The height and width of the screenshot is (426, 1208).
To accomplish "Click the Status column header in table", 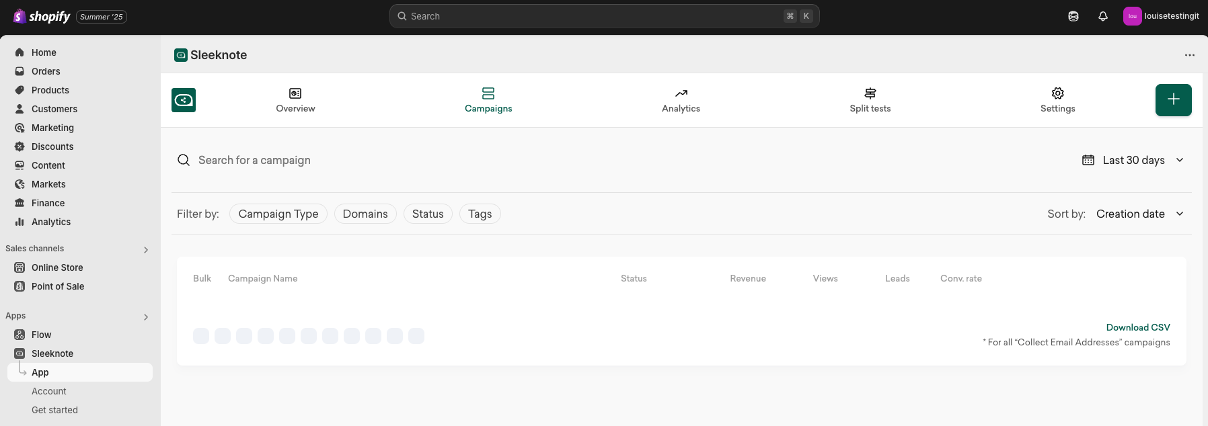I will [x=634, y=278].
